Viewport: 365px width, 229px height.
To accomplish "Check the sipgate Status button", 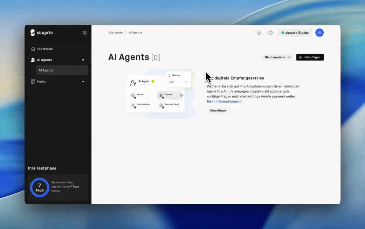I will (x=295, y=33).
